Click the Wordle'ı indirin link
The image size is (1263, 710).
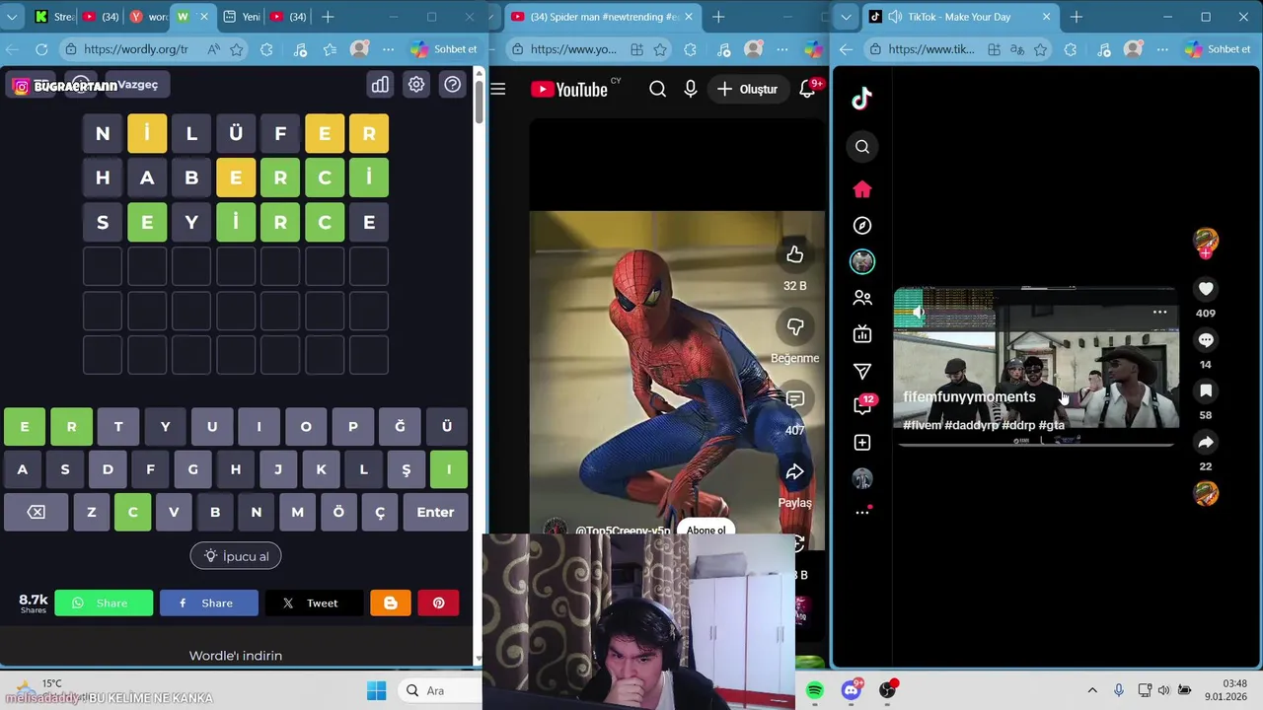(x=236, y=656)
